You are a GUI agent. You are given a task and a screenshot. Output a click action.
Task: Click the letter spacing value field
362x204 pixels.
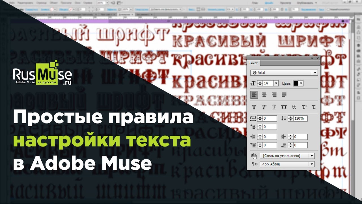click(x=270, y=118)
